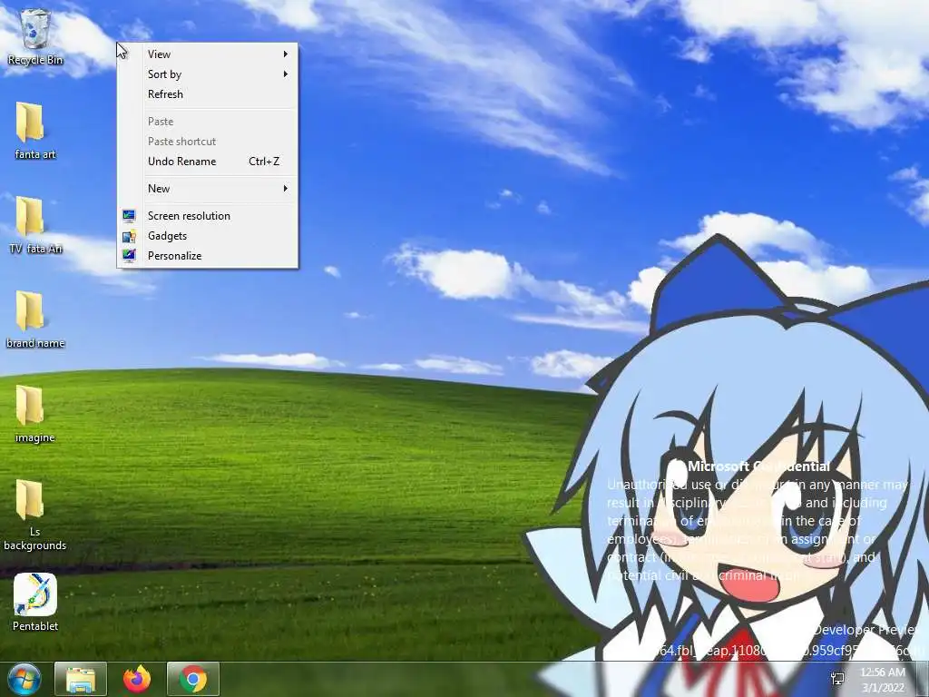Click the network tray icon
The height and width of the screenshot is (697, 929).
click(x=837, y=679)
